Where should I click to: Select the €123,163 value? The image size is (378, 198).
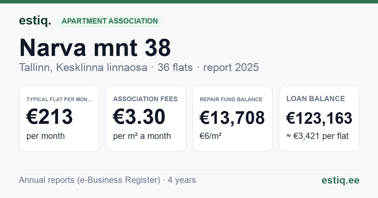[319, 118]
